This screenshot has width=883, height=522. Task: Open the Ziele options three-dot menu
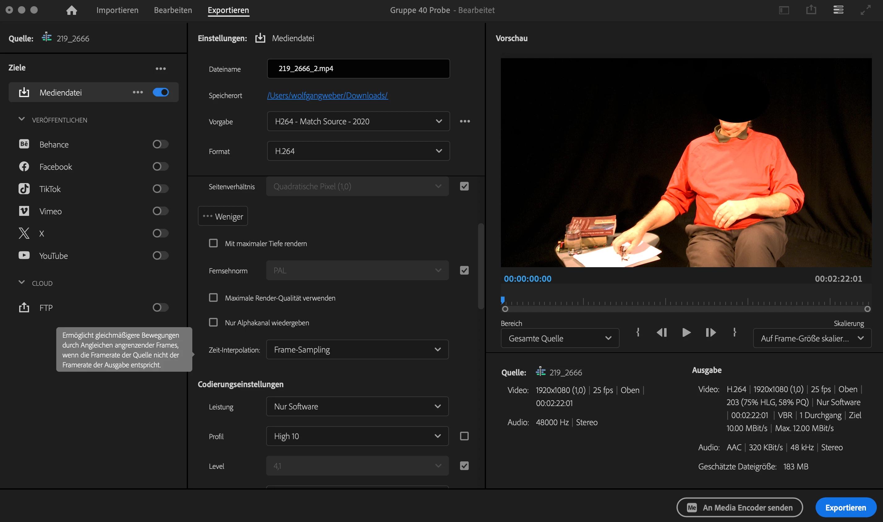[x=161, y=69]
